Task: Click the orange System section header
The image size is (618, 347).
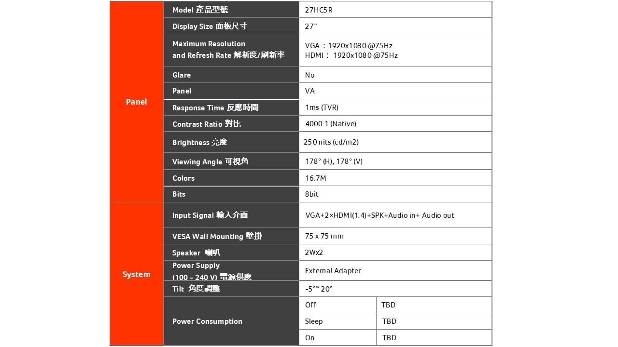Action: click(137, 274)
